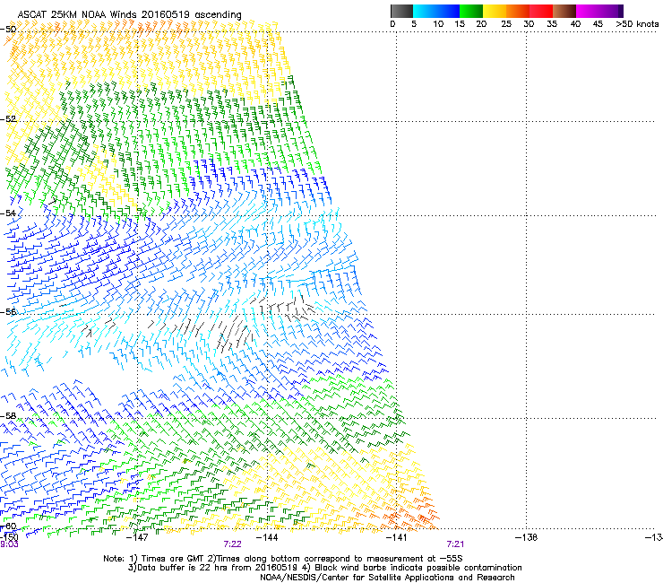The image size is (663, 583).
Task: Click the '>50 knots' legend label
Action: pyautogui.click(x=638, y=23)
